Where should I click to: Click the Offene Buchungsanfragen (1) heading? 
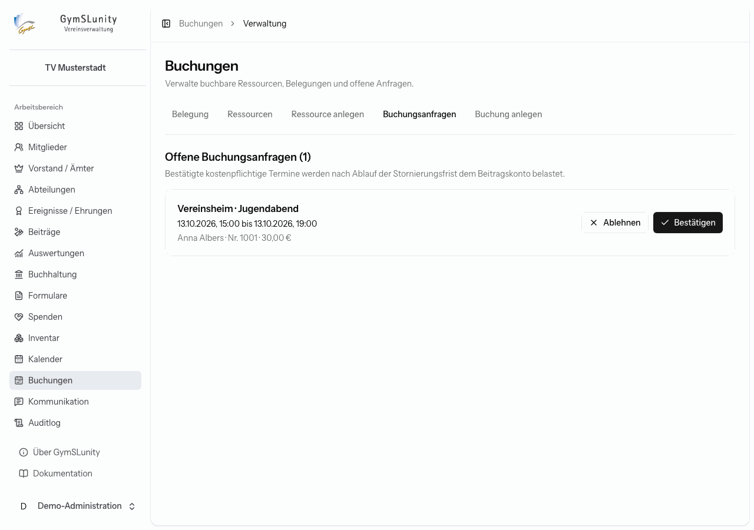pos(238,157)
